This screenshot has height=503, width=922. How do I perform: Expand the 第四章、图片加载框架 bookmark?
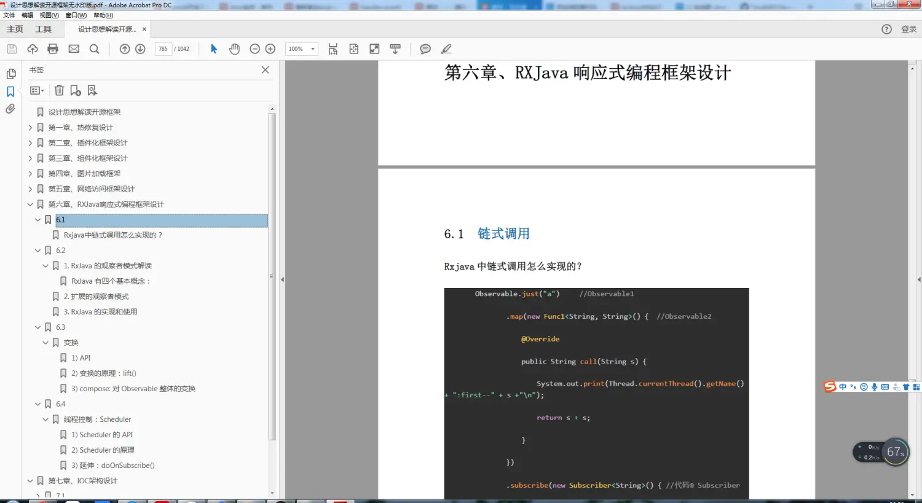click(x=30, y=174)
